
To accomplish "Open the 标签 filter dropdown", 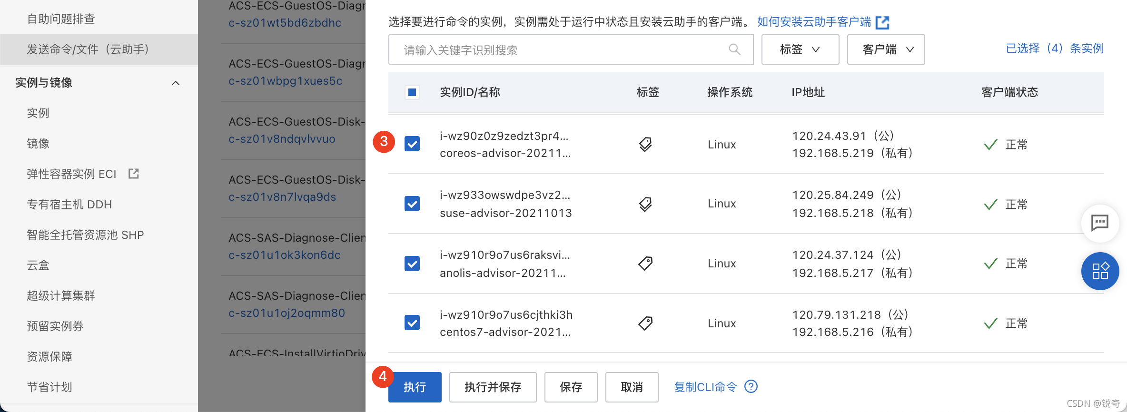I will [800, 49].
